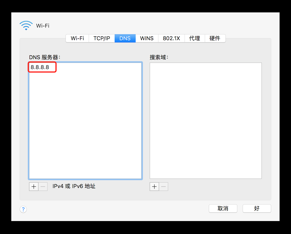Click the + icon under DNS 服务器 list
Viewport: 291px width, 234px height.
34,186
